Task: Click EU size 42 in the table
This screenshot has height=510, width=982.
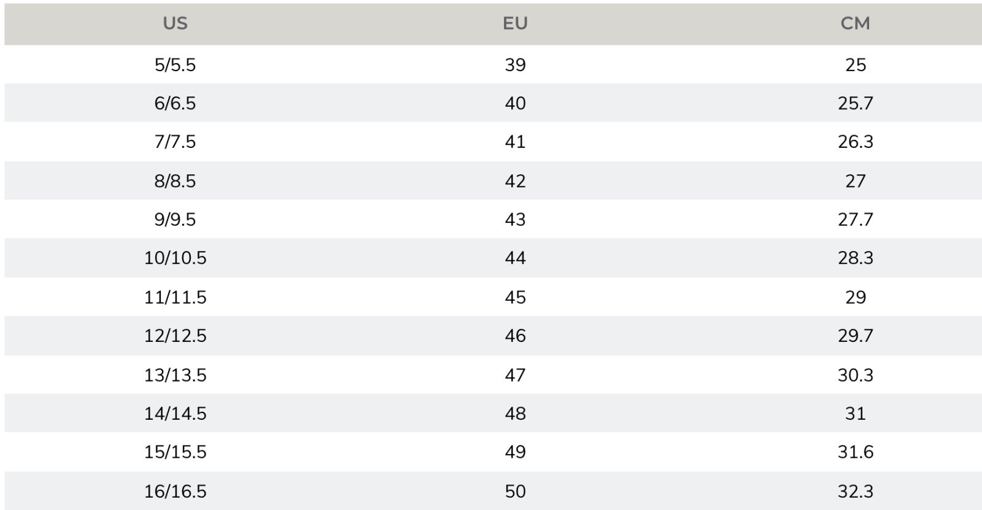Action: tap(515, 181)
